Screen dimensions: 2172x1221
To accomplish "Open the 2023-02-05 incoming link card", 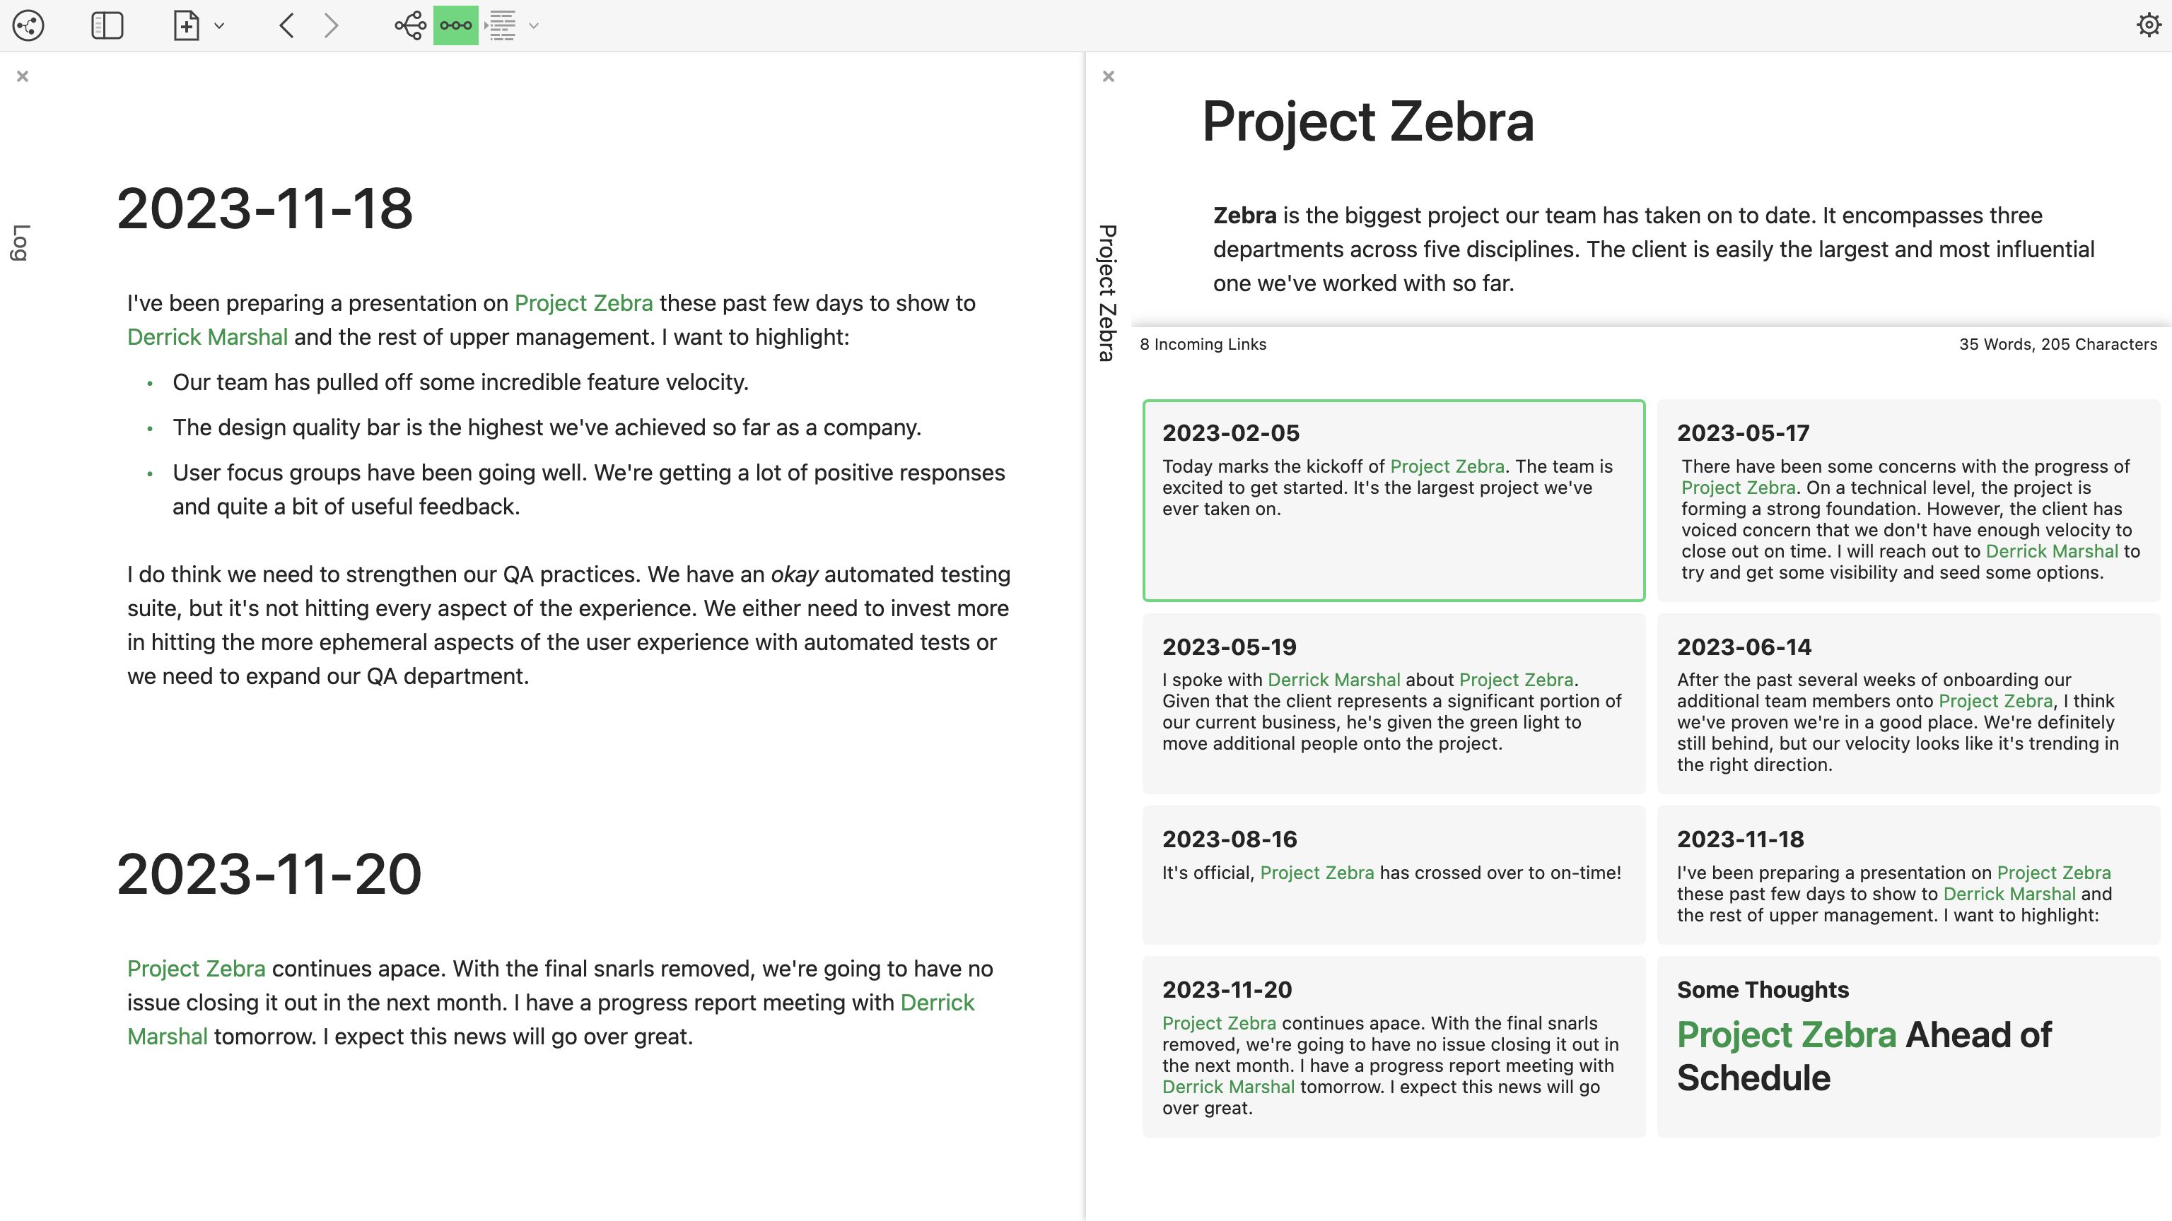I will click(x=1393, y=502).
